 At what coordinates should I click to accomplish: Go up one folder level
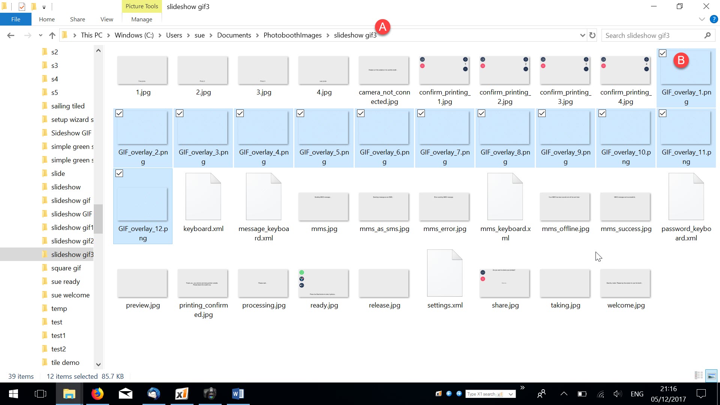click(52, 35)
